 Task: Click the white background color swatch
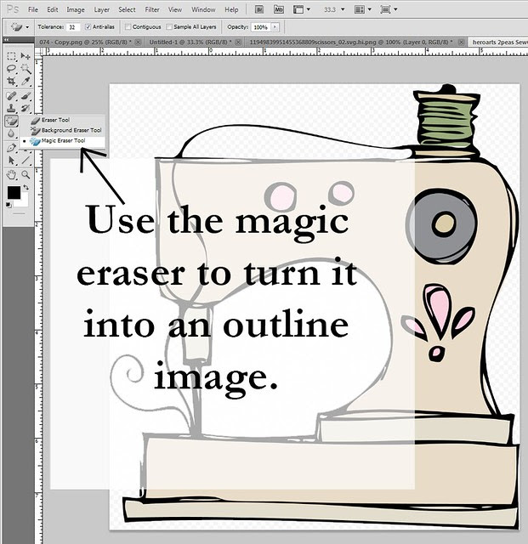(23, 201)
